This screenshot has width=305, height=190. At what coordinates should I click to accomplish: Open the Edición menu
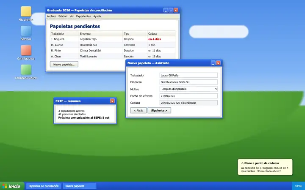(63, 16)
